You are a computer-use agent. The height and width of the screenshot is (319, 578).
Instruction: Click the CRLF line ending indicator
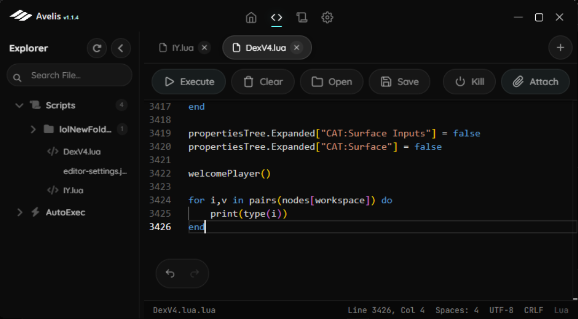pos(534,310)
